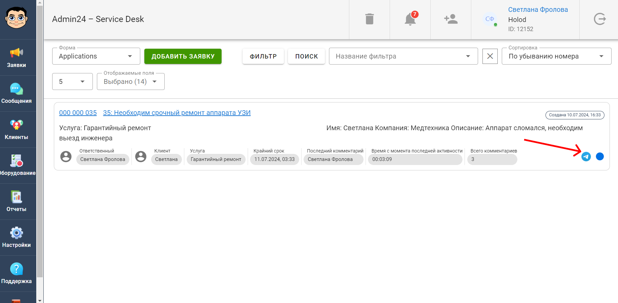Click the sidebar scrollbar up arrow
Screen dimensions: 618x303
[40, 3]
